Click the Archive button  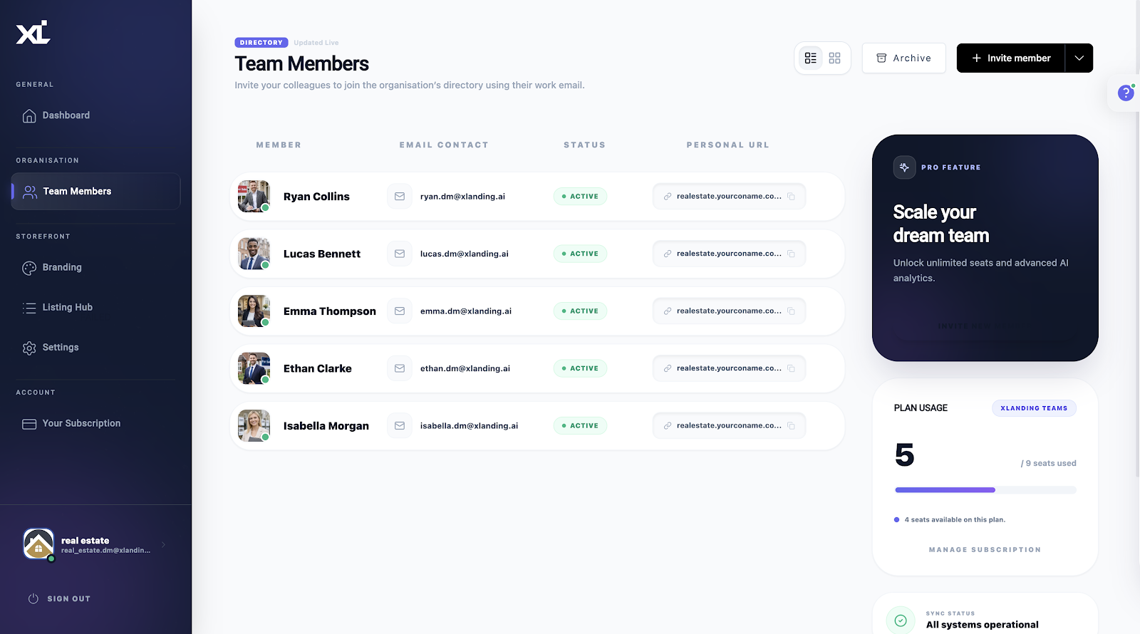point(903,58)
